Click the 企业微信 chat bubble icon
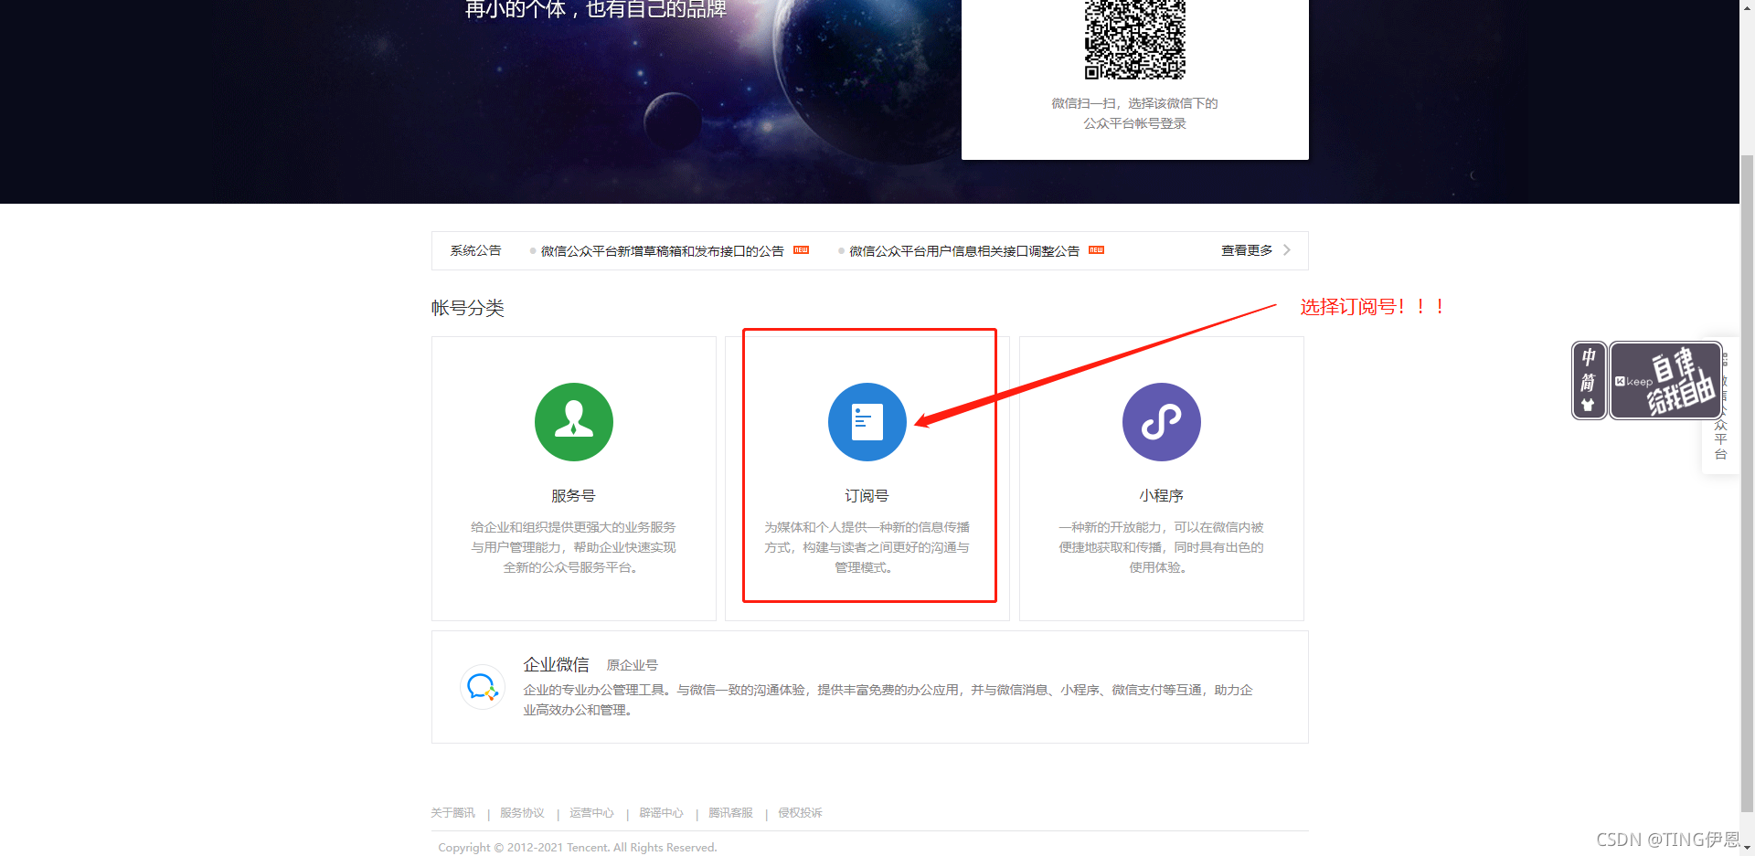The width and height of the screenshot is (1755, 856). pos(482,687)
